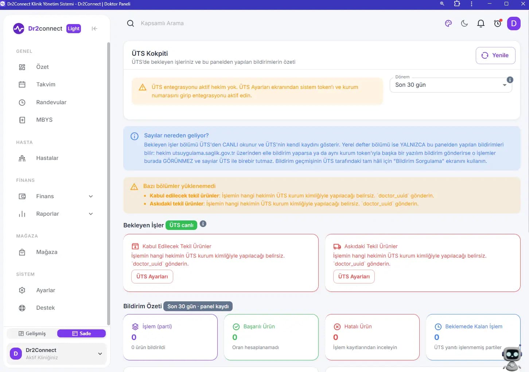Click the search magnifier icon
Screen dimensions: 529x372
point(131,23)
